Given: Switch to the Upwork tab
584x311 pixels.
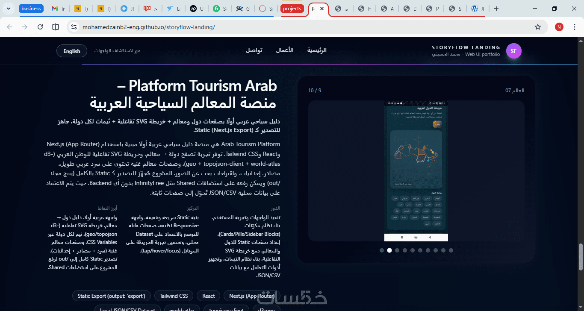Looking at the screenshot, I should pos(196,9).
